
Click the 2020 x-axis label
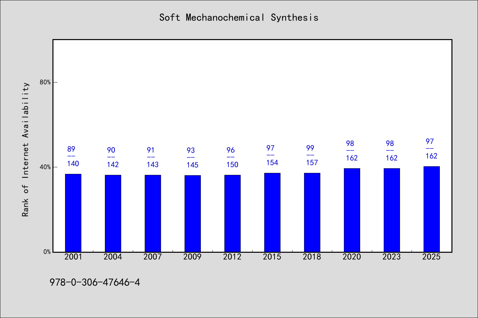pos(352,257)
